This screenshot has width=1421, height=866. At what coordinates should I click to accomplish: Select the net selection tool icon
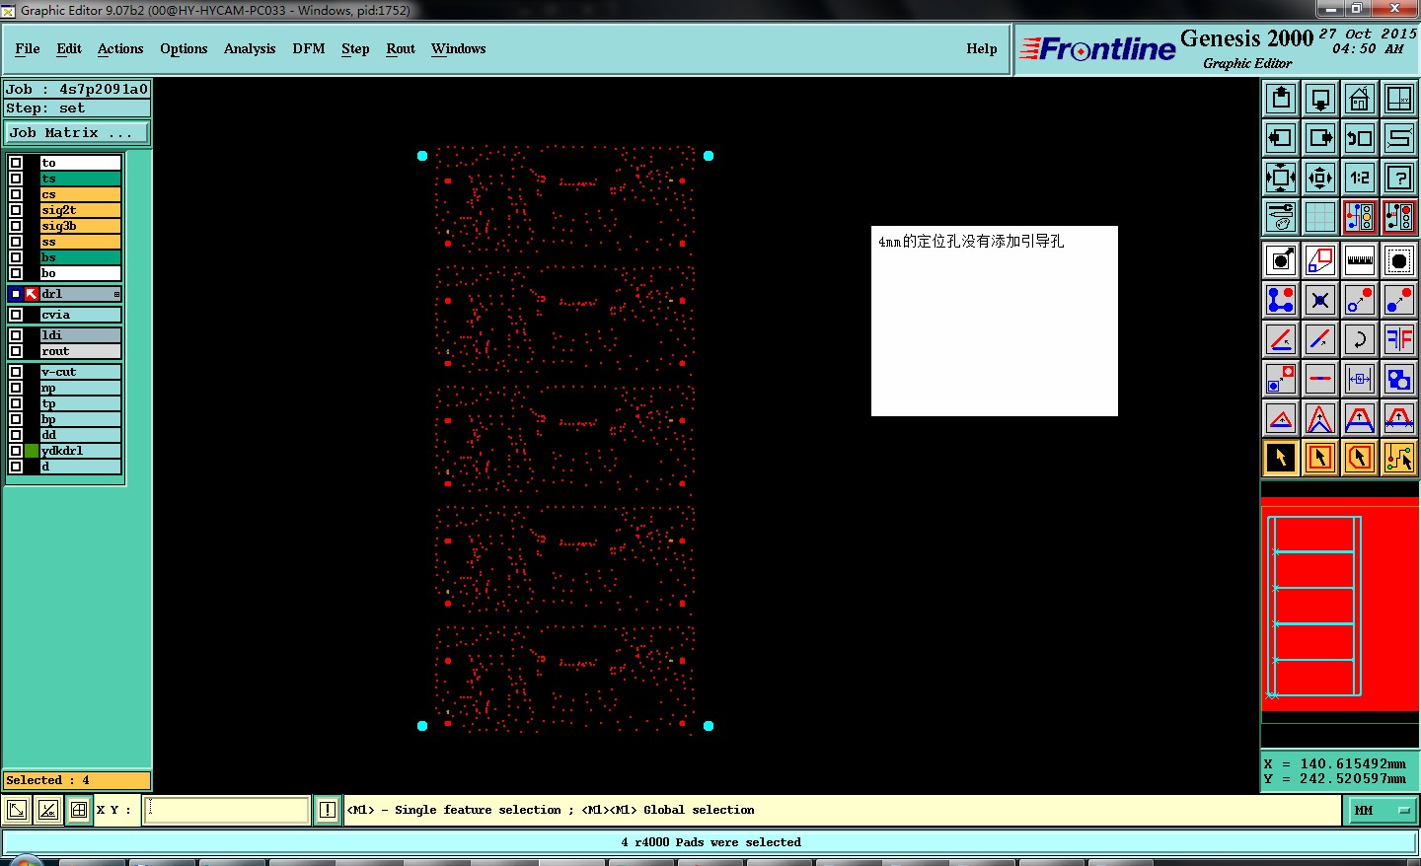[x=1399, y=458]
